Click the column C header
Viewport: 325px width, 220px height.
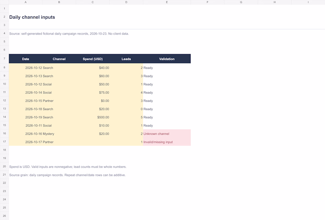93,2
